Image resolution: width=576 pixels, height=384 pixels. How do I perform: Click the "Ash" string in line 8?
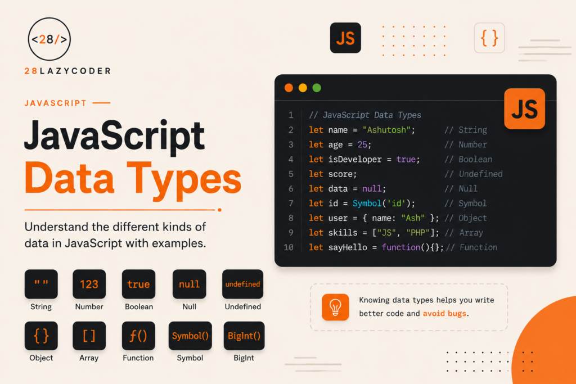413,218
